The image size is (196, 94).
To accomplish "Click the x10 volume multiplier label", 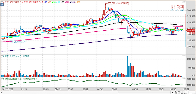I will pos(193,76).
